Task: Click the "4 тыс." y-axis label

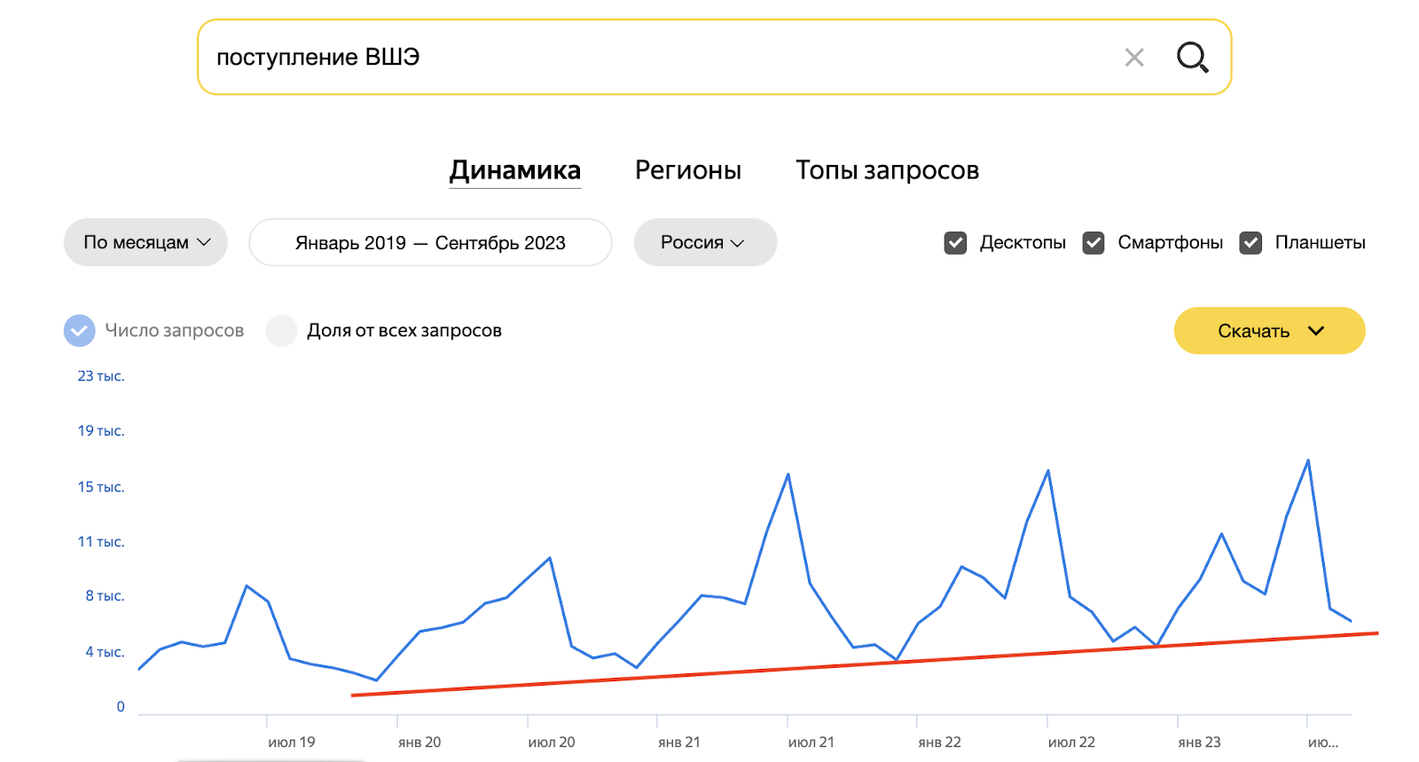Action: [105, 652]
